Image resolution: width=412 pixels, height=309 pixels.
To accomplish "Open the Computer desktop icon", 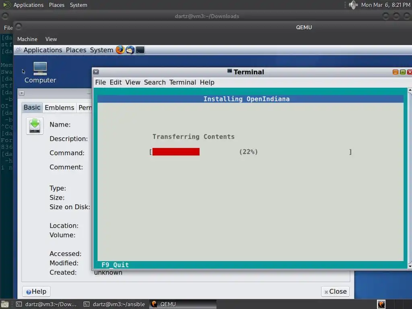I will pyautogui.click(x=40, y=73).
